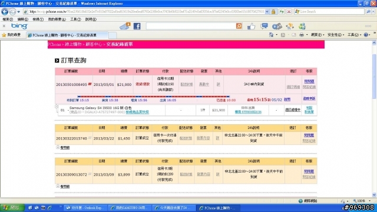Image resolution: width=377 pixels, height=212 pixels.
Task: Click the stop loading X icon
Action: pyautogui.click(x=289, y=12)
